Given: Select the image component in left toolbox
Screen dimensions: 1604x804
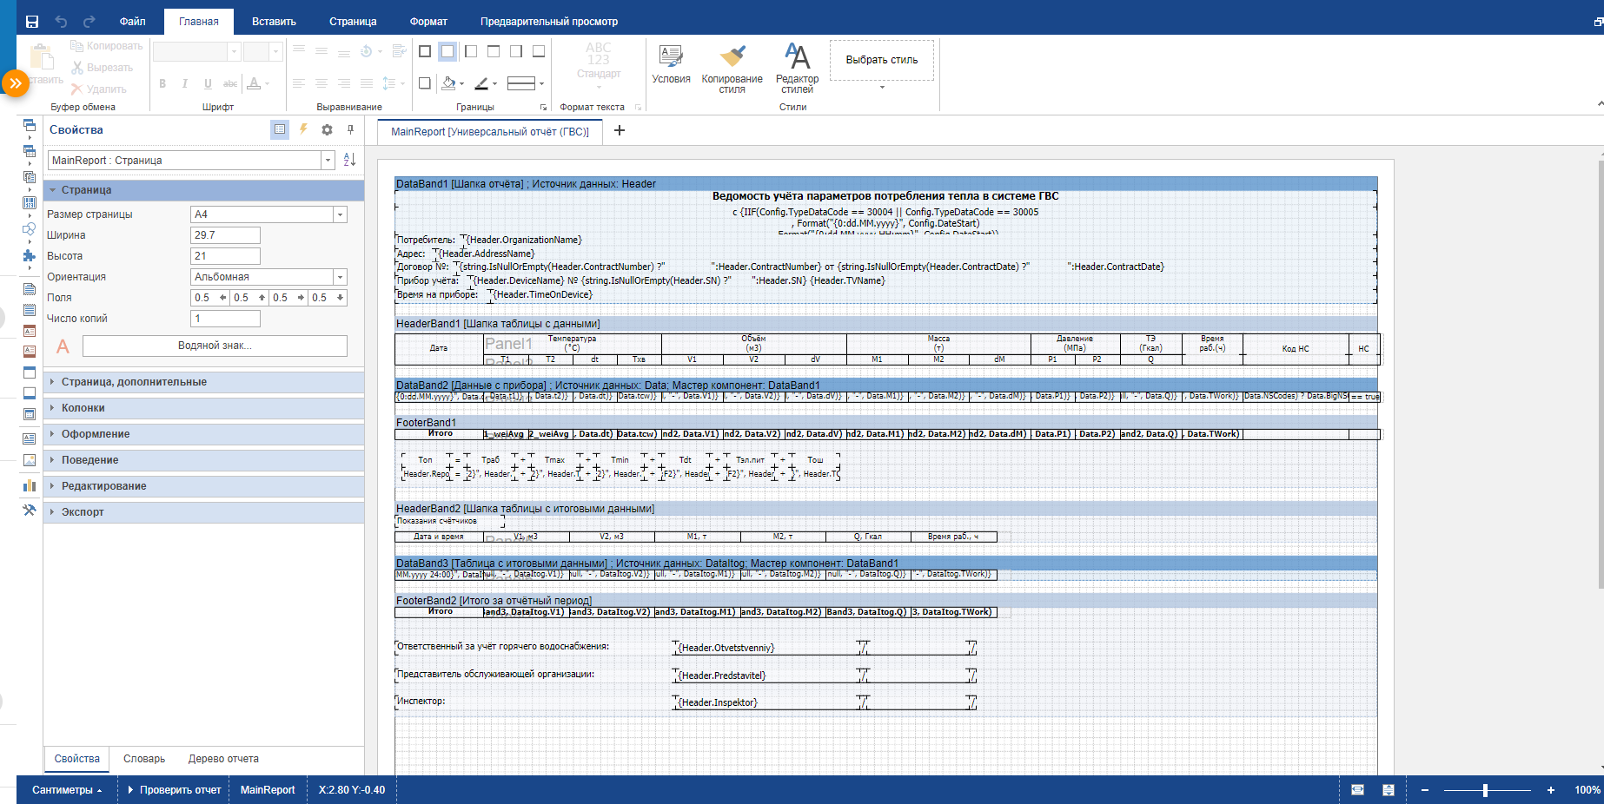Looking at the screenshot, I should point(29,460).
